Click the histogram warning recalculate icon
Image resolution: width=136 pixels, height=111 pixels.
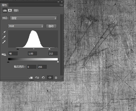click(x=4, y=54)
